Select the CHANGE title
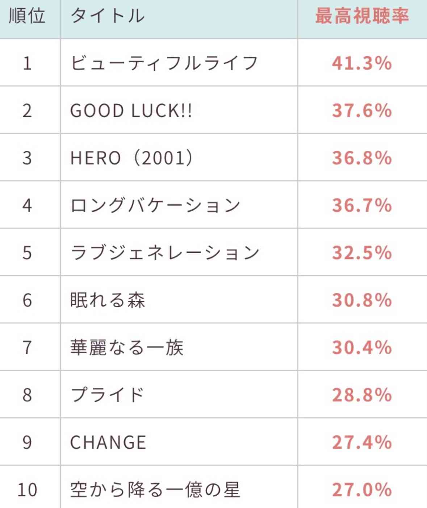The image size is (427, 508). [x=108, y=442]
